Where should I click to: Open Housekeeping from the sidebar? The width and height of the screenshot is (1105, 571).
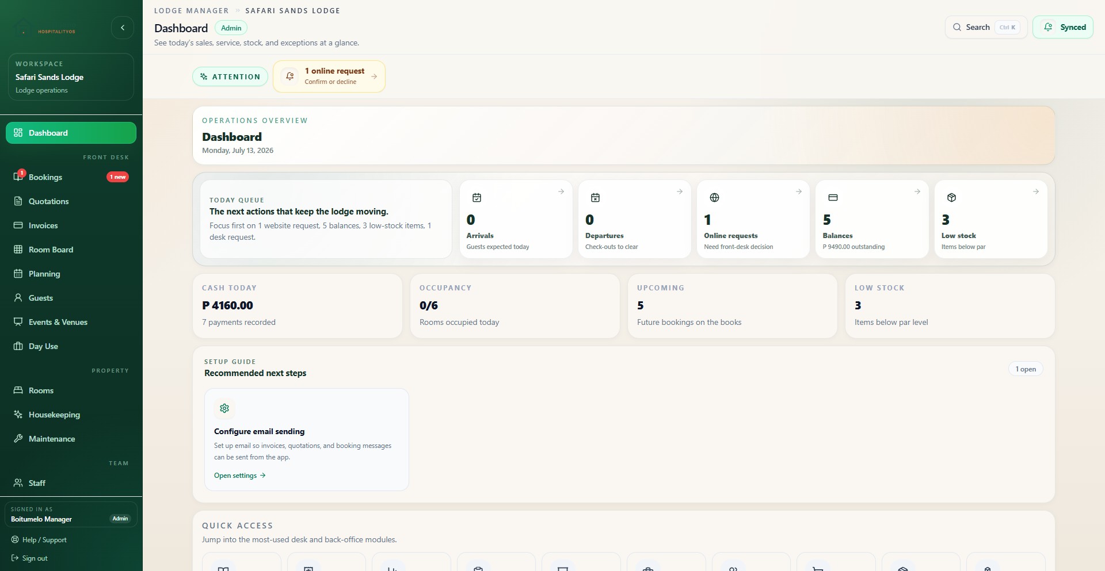71,415
